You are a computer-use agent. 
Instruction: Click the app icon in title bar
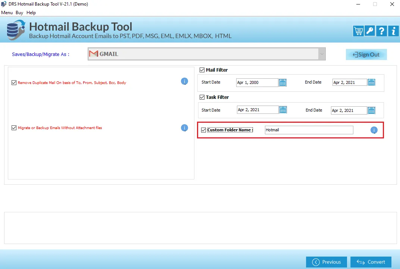pyautogui.click(x=4, y=4)
